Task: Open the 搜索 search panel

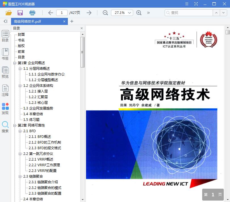Action: coord(5,127)
